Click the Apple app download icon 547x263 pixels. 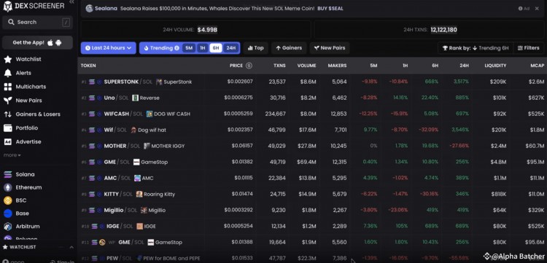point(50,42)
